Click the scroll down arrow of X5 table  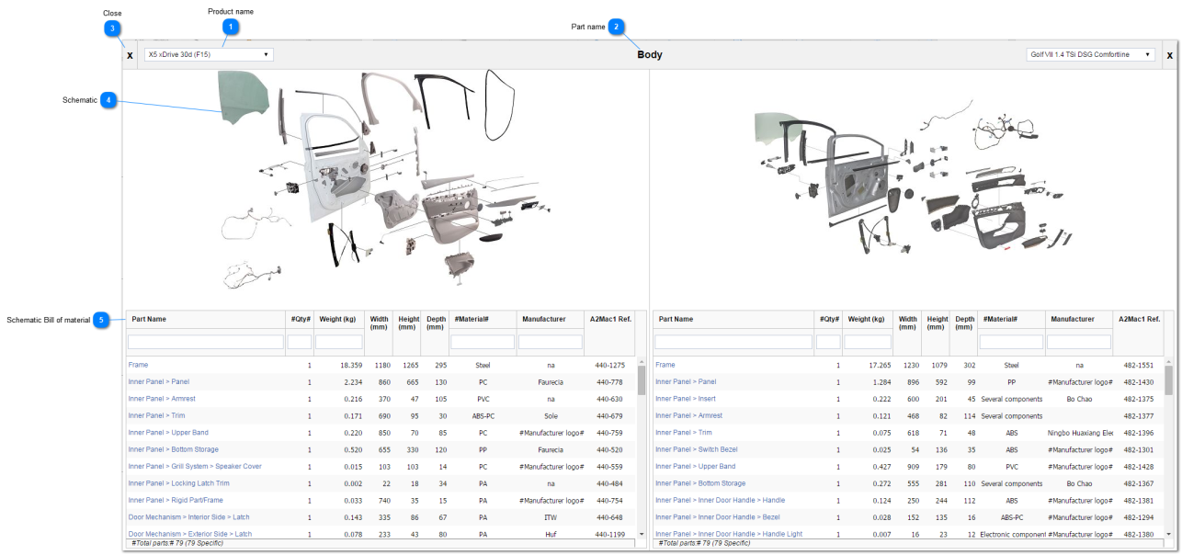pyautogui.click(x=642, y=534)
